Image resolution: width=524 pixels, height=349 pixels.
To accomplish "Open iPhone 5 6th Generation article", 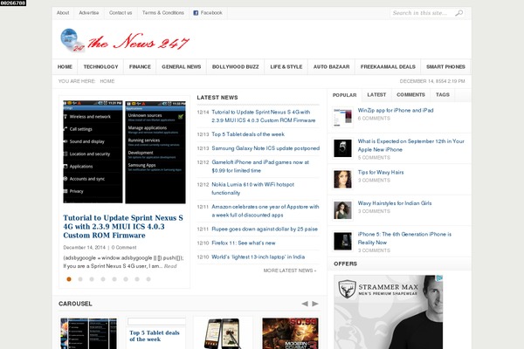I will pyautogui.click(x=404, y=238).
